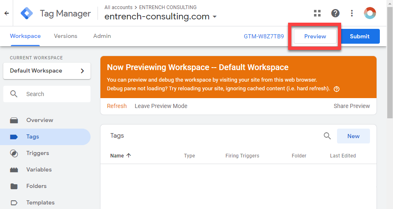Viewport: 393px width, 209px height.
Task: Open the three-dot more options menu
Action: pos(352,13)
